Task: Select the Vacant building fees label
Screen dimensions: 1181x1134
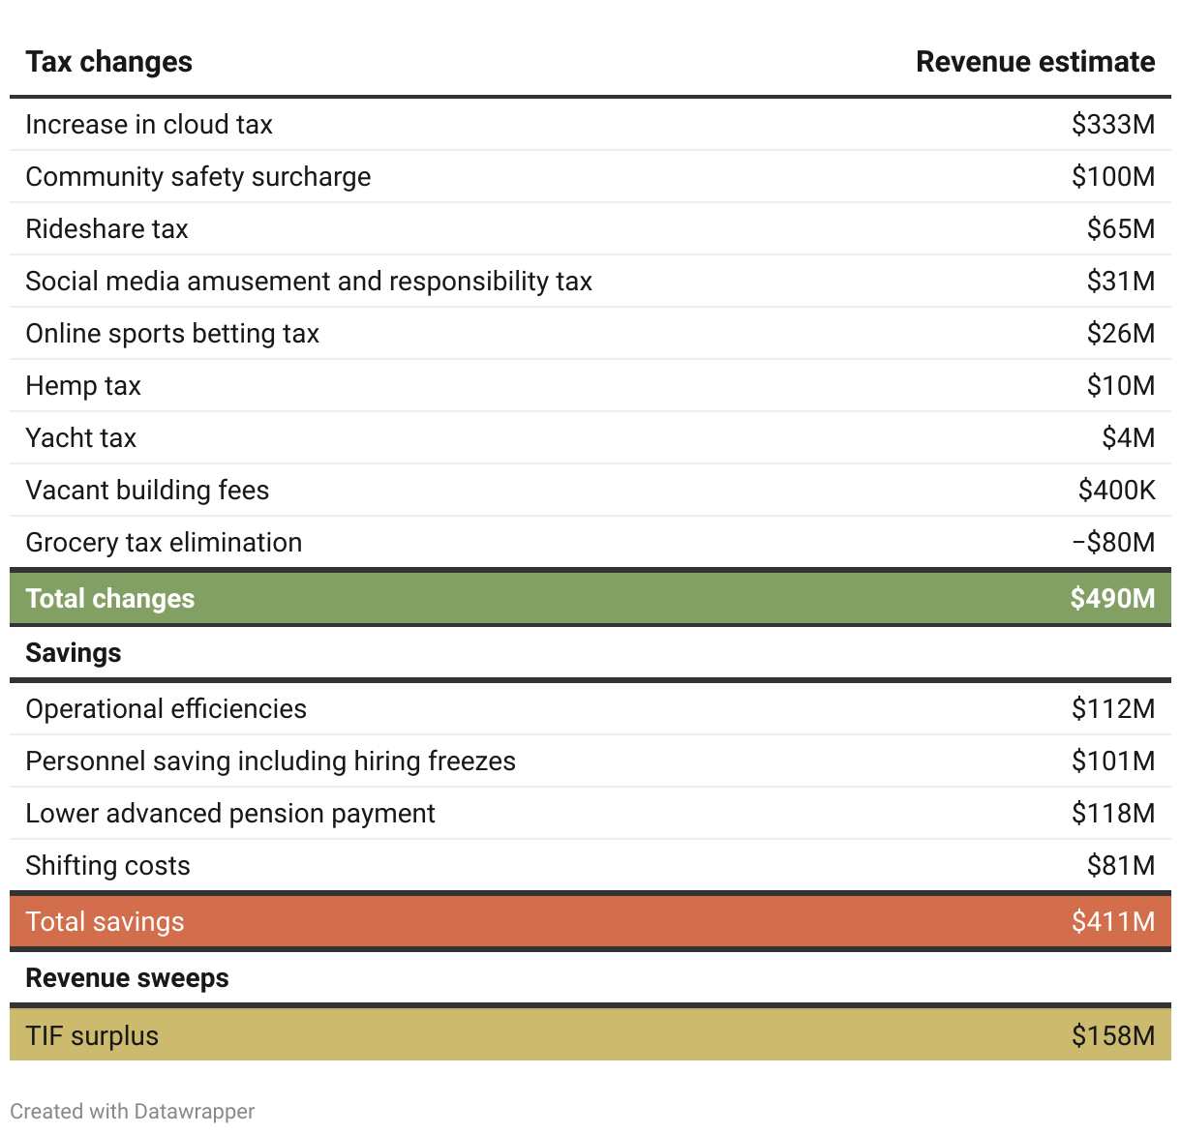Action: tap(147, 491)
